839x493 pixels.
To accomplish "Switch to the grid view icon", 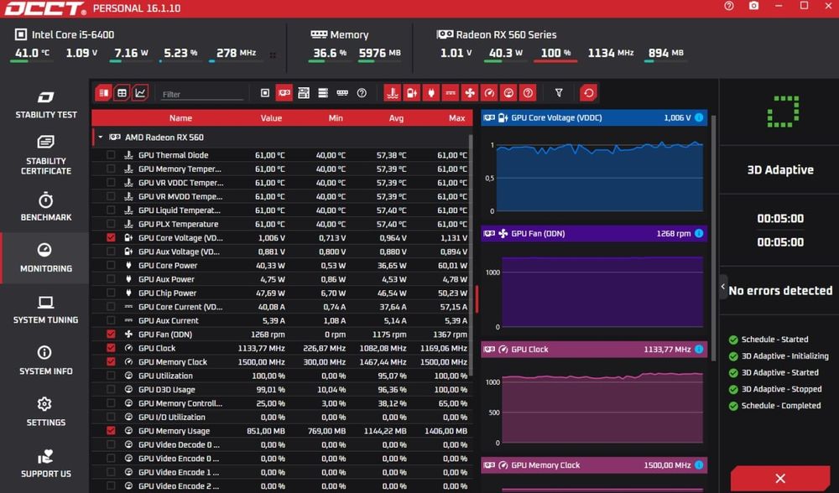I will pyautogui.click(x=122, y=93).
